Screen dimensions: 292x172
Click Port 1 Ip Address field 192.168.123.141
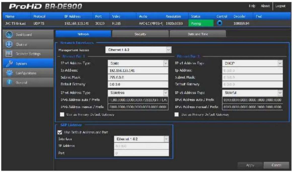coord(138,71)
